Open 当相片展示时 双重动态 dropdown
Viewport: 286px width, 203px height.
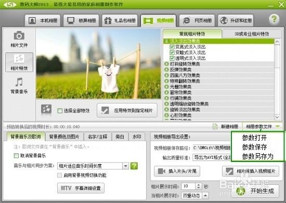point(205,196)
